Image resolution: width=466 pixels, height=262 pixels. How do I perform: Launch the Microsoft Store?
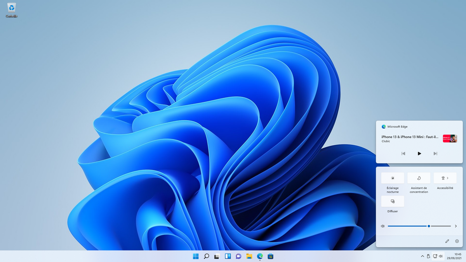[270, 256]
